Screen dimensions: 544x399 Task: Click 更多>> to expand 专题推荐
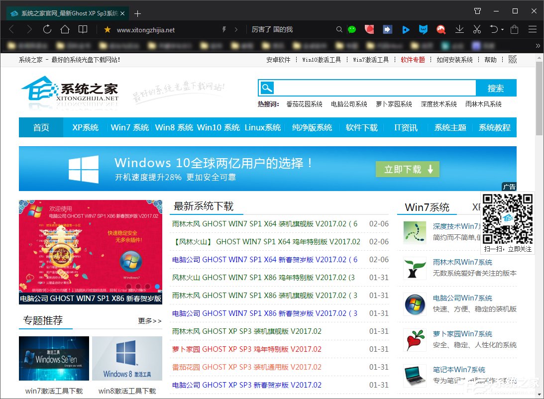pyautogui.click(x=149, y=321)
